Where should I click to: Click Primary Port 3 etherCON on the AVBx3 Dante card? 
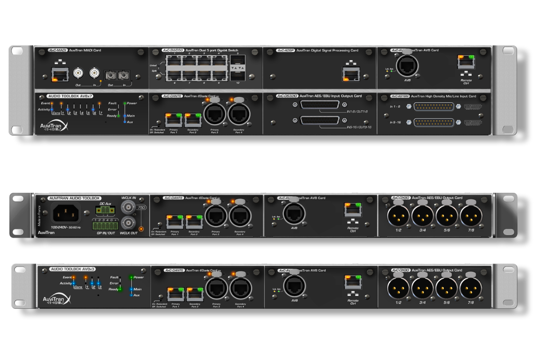[217, 288]
